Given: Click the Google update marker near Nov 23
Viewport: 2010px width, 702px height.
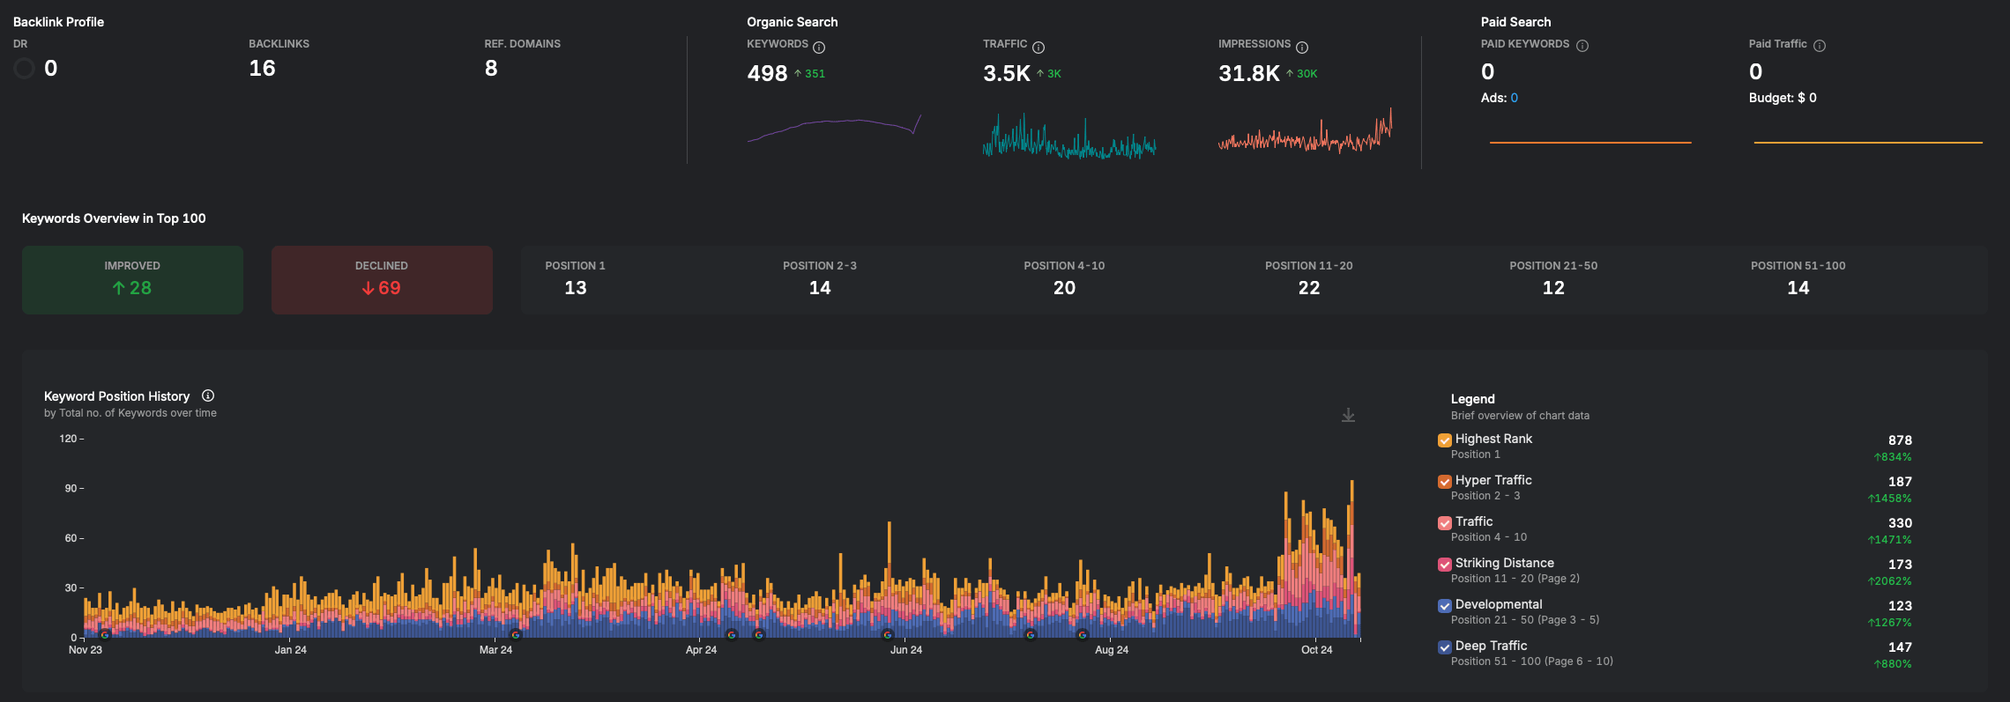Looking at the screenshot, I should coord(105,634).
